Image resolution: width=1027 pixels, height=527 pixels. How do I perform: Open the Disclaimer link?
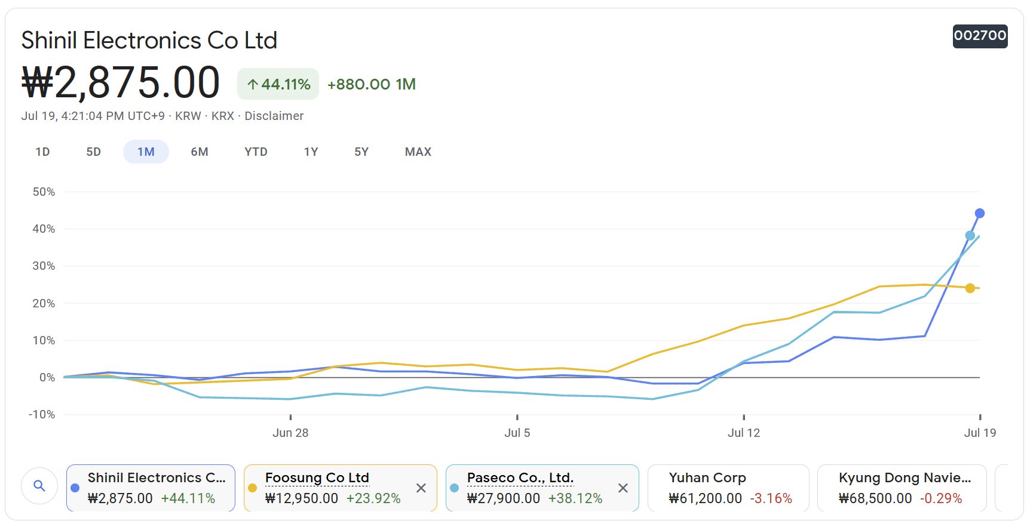tap(274, 116)
